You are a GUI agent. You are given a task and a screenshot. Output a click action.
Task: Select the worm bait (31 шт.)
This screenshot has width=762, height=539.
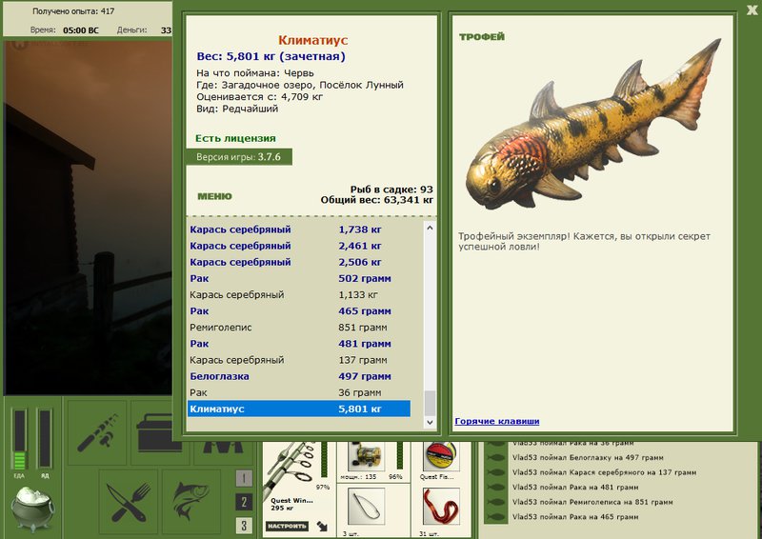[441, 507]
